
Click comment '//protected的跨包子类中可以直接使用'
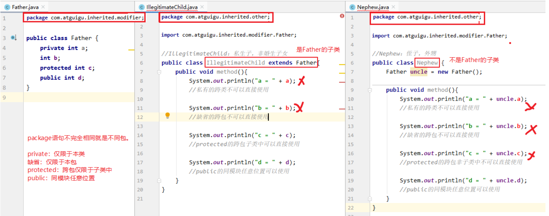tap(244, 144)
